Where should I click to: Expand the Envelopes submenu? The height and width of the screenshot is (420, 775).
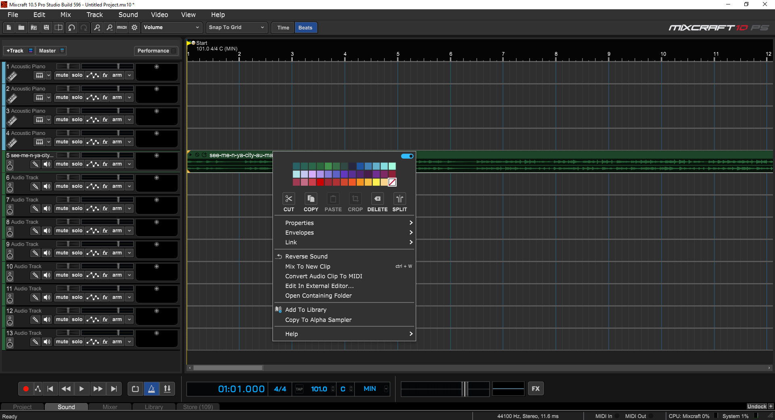click(x=344, y=233)
